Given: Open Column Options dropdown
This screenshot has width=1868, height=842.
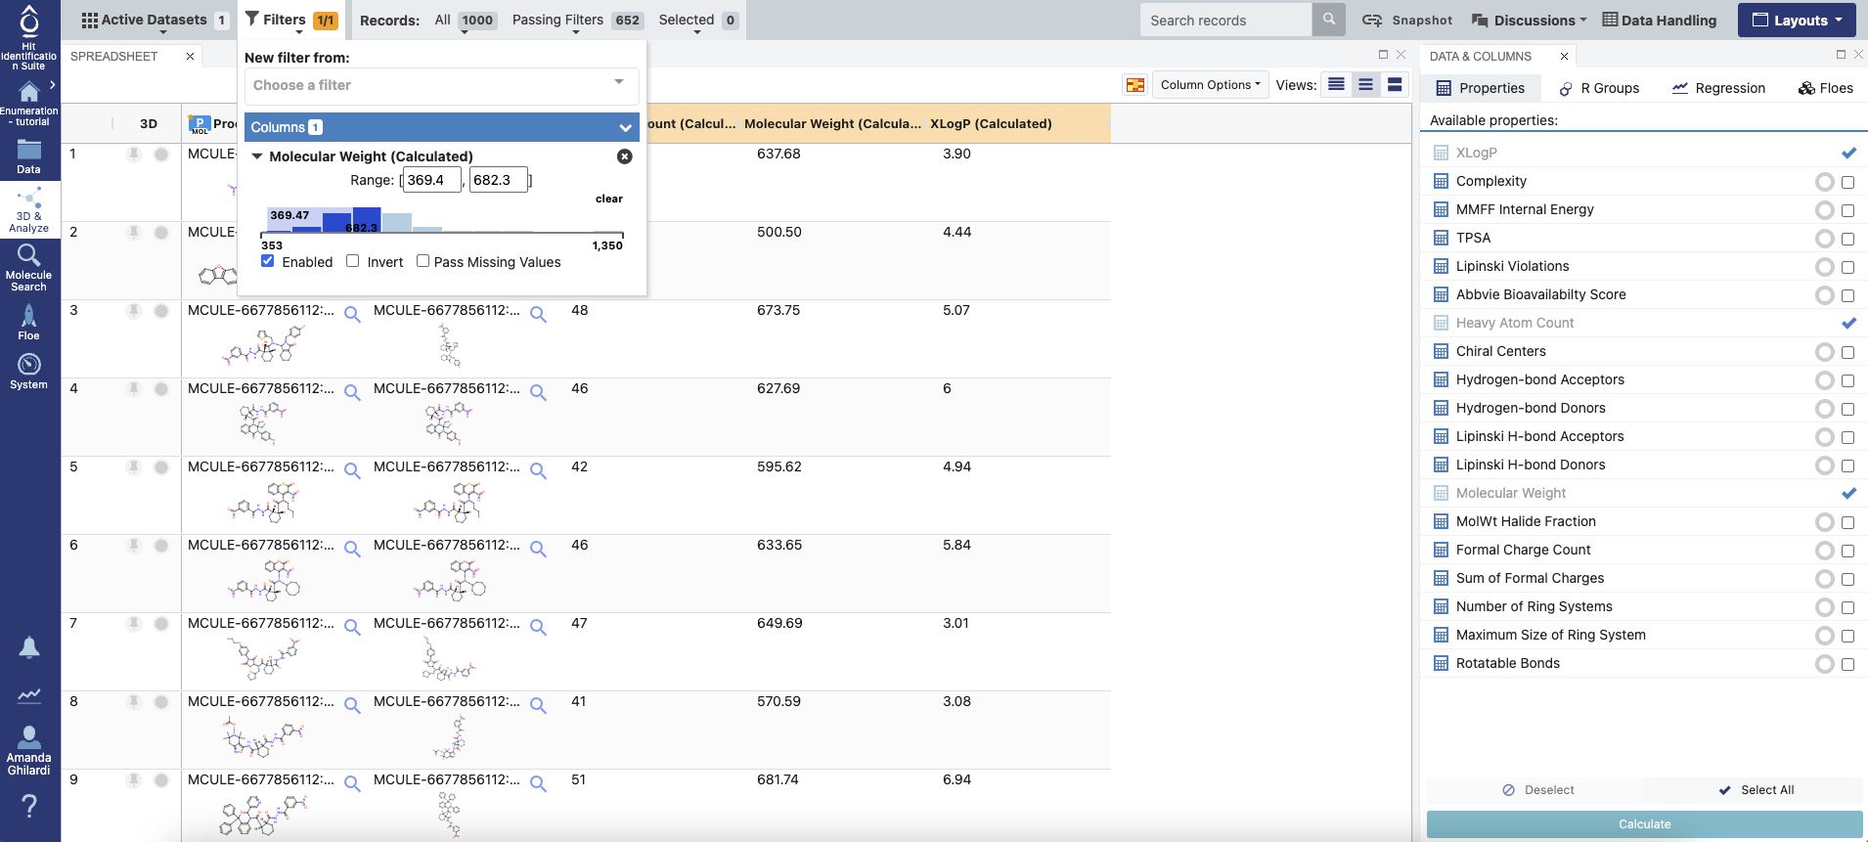Looking at the screenshot, I should click(x=1211, y=85).
